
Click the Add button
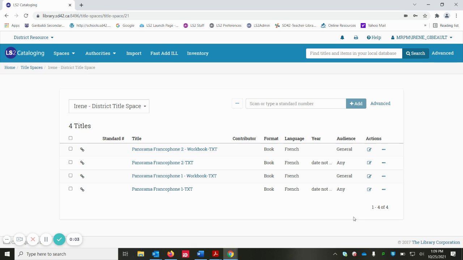(x=356, y=104)
